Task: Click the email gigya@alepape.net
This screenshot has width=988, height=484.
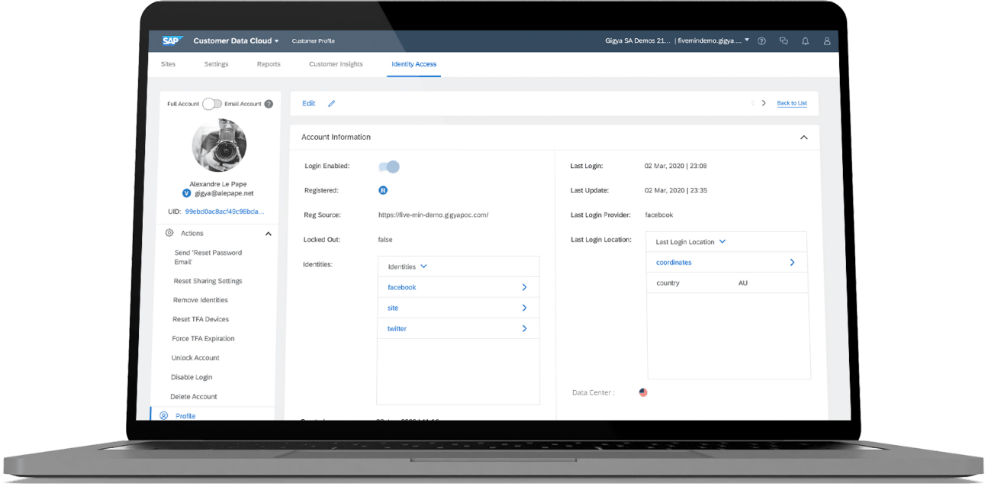Action: click(x=224, y=194)
